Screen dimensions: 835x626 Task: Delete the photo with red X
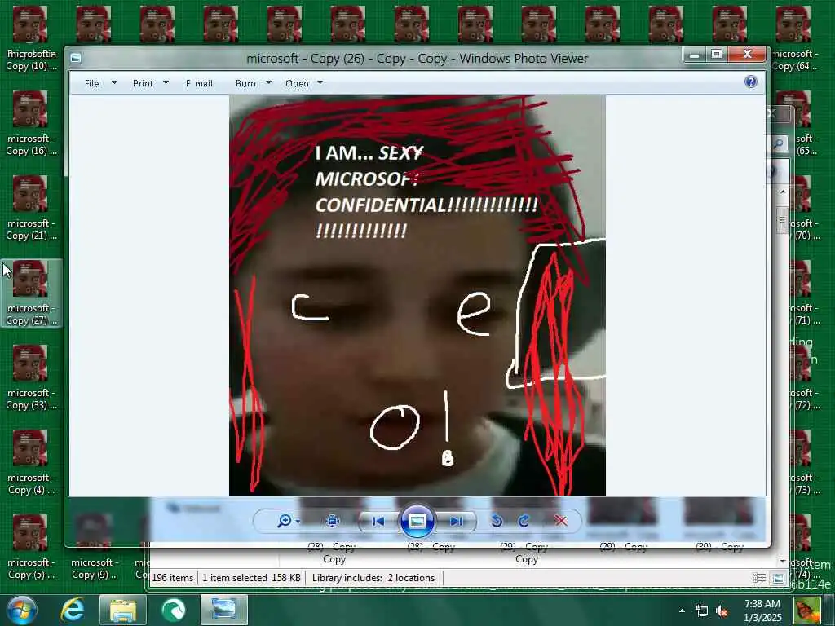[x=560, y=521]
